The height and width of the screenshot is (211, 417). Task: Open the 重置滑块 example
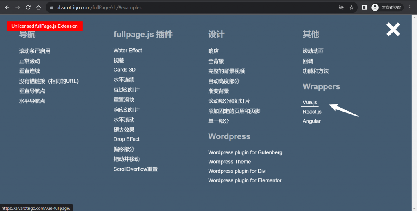(x=124, y=100)
